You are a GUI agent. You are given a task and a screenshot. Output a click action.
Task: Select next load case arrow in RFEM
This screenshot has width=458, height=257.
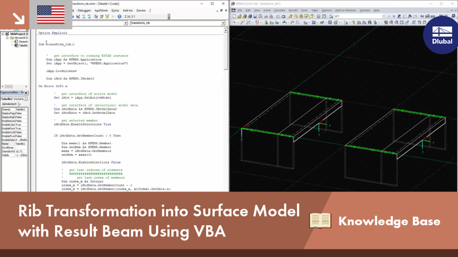pos(394,17)
